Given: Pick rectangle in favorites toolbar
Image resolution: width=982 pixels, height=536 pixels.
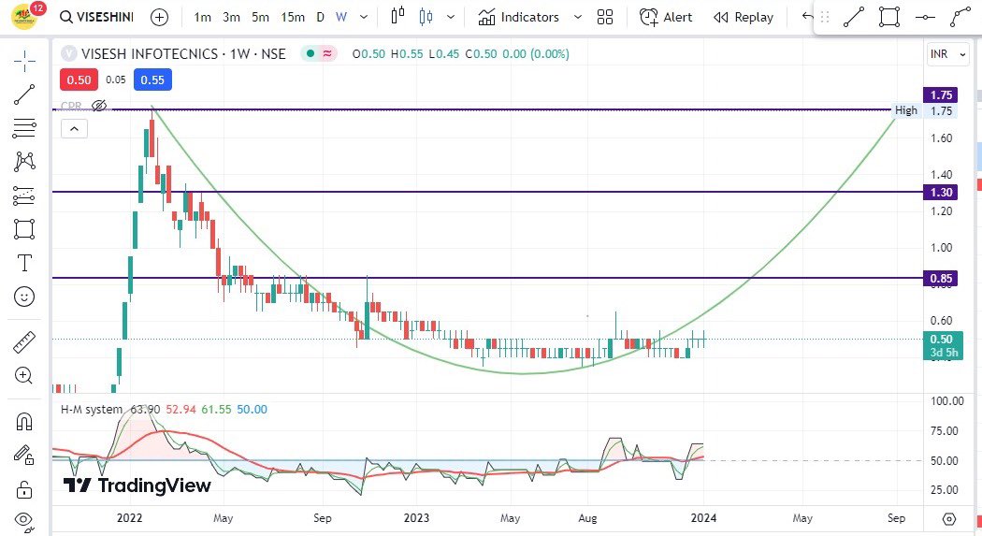Looking at the screenshot, I should (x=888, y=18).
